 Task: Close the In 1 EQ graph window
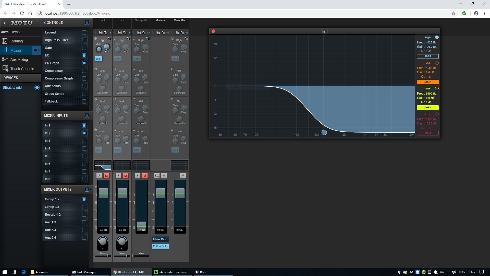pyautogui.click(x=213, y=31)
